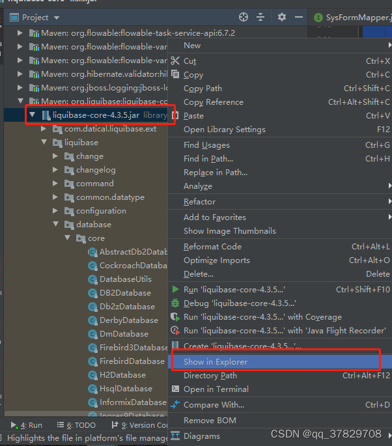Collapse the liquibase-core-4.3.5.jar node
The width and height of the screenshot is (392, 446).
click(32, 115)
